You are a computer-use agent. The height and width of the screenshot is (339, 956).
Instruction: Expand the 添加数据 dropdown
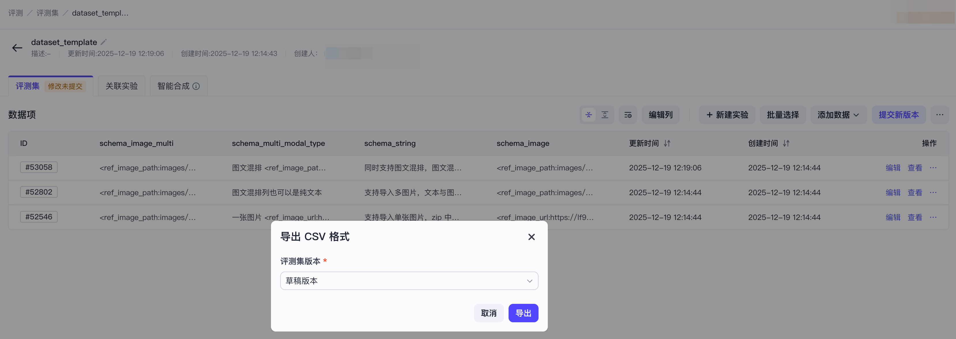click(x=838, y=115)
